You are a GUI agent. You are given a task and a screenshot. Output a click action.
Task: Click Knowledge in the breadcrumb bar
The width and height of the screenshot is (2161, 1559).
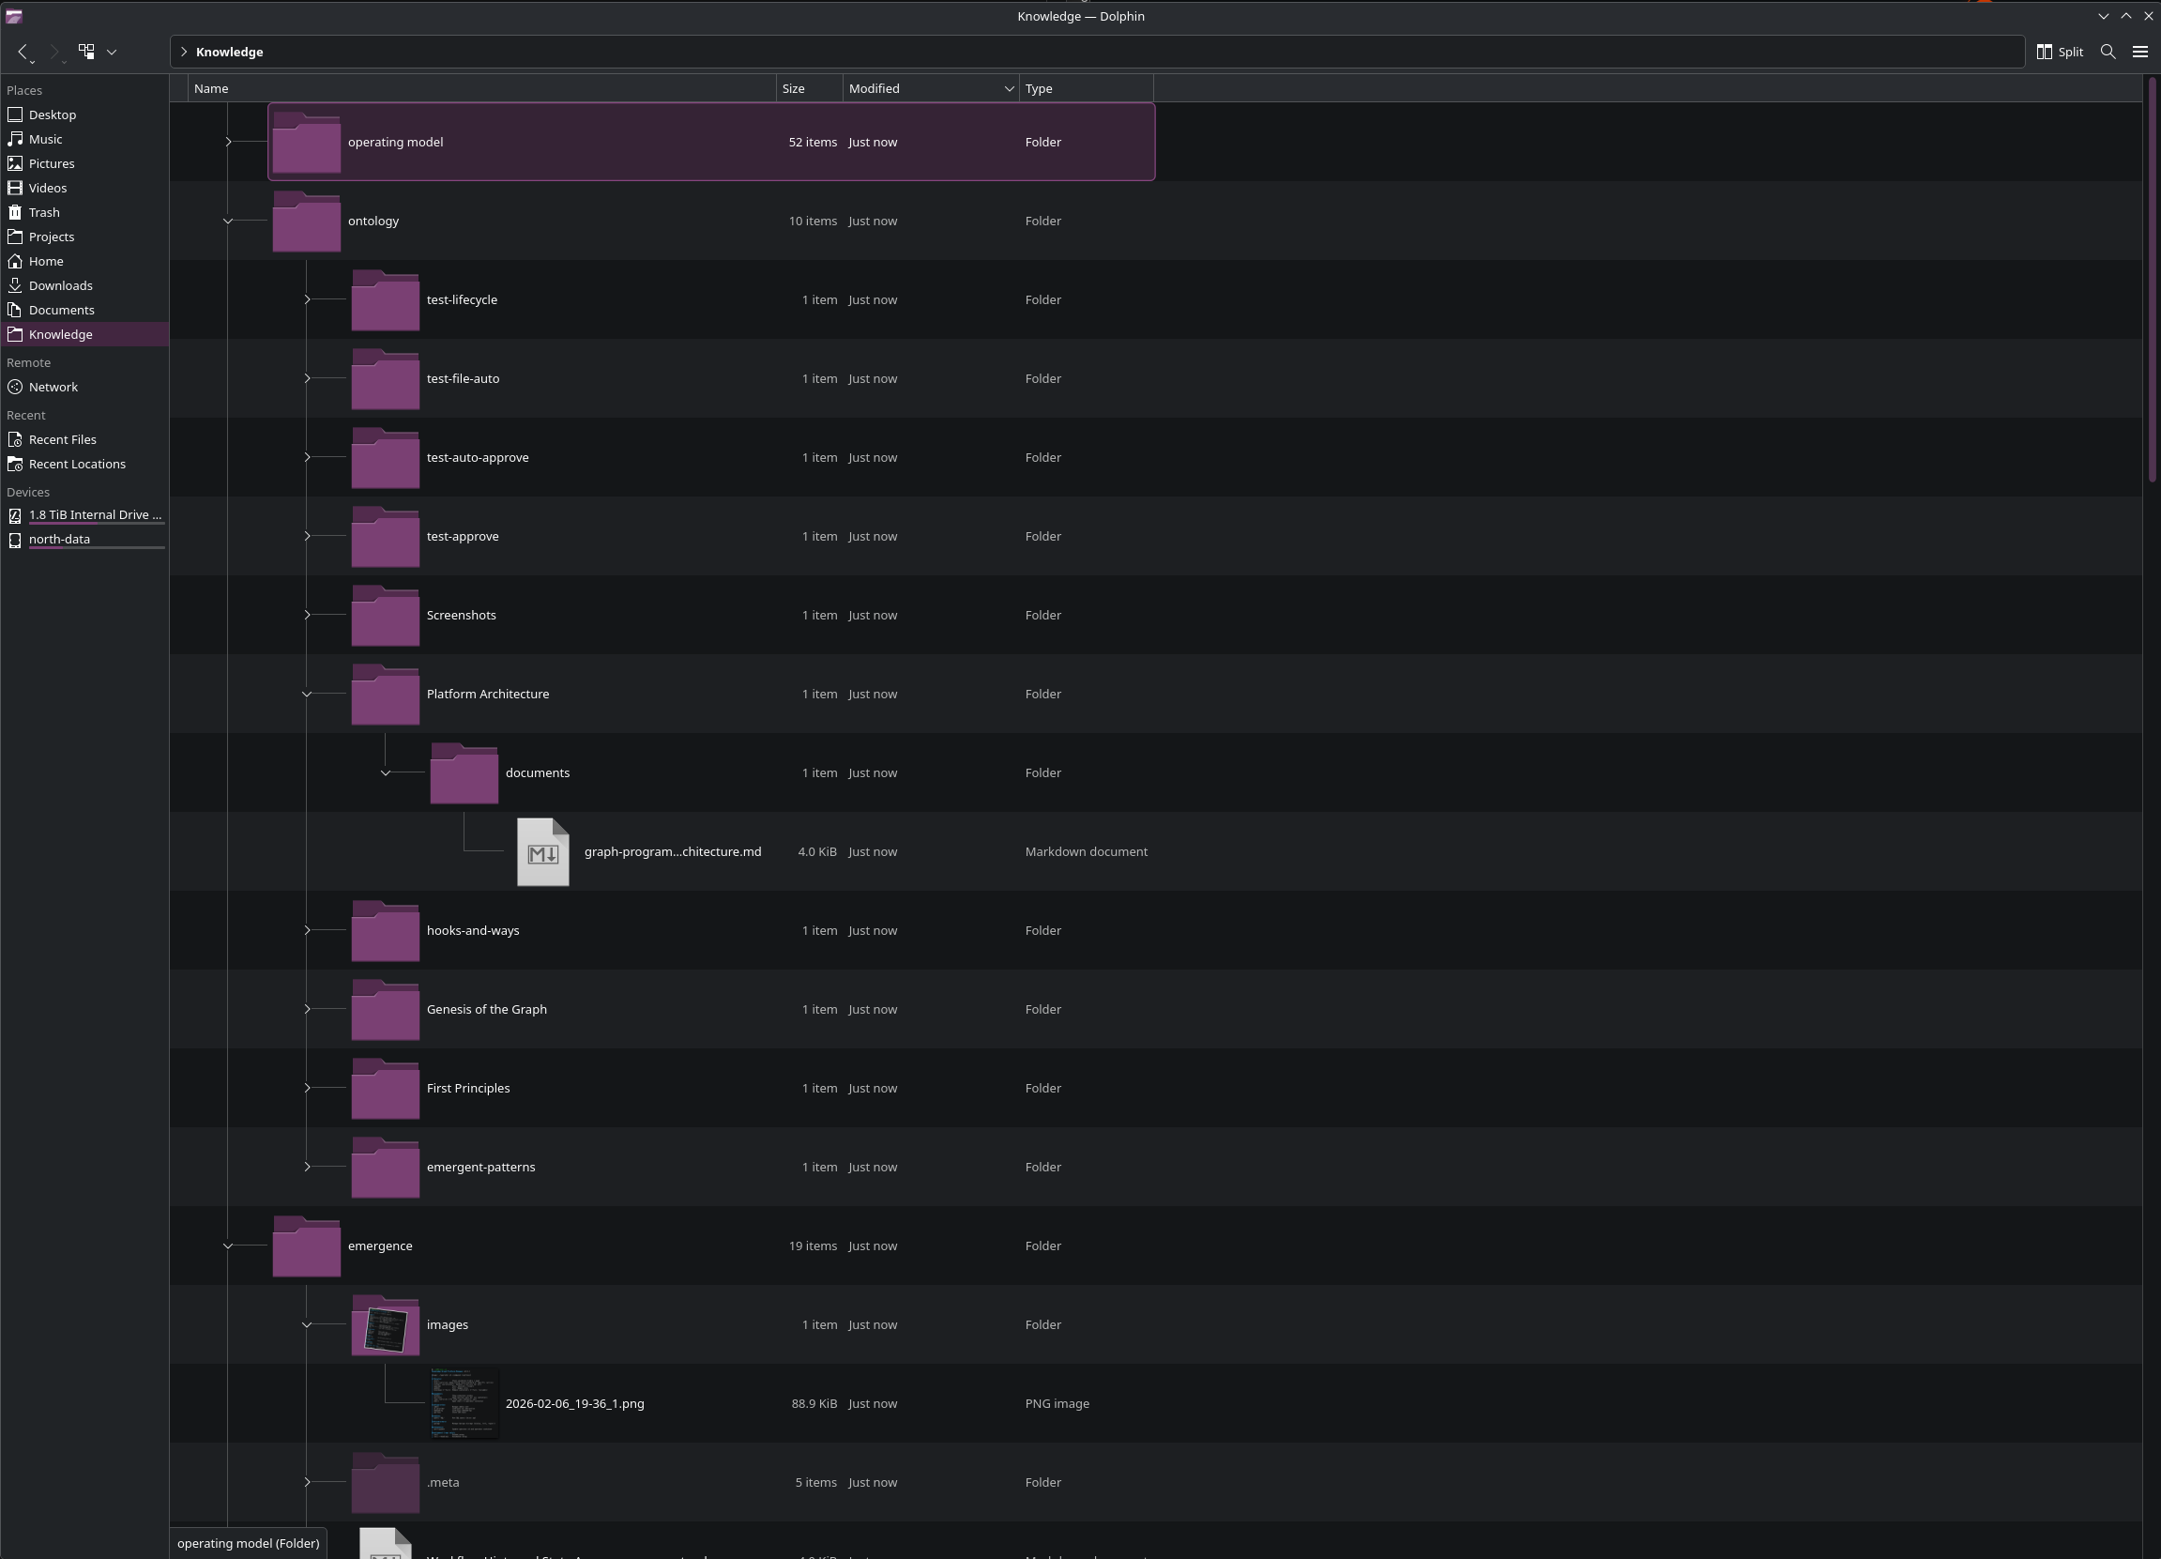click(x=230, y=52)
